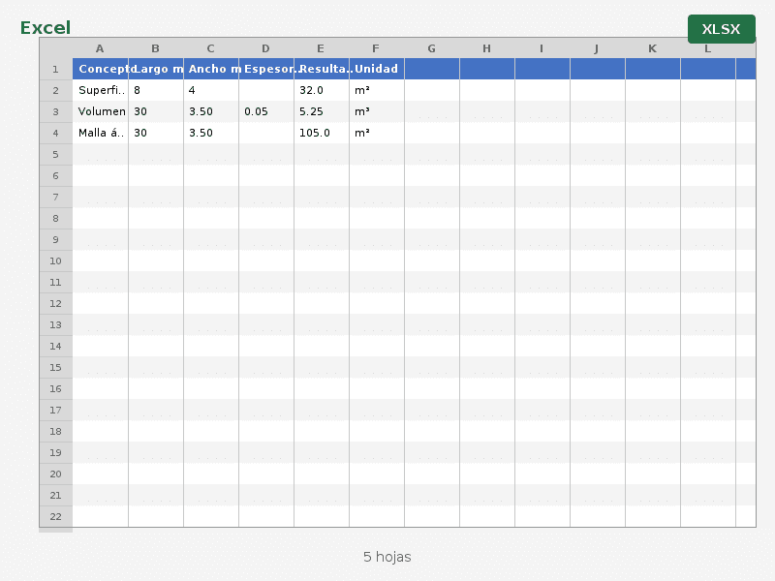Screen dimensions: 775x581
Task: Select row 4 header number
Action: click(56, 133)
